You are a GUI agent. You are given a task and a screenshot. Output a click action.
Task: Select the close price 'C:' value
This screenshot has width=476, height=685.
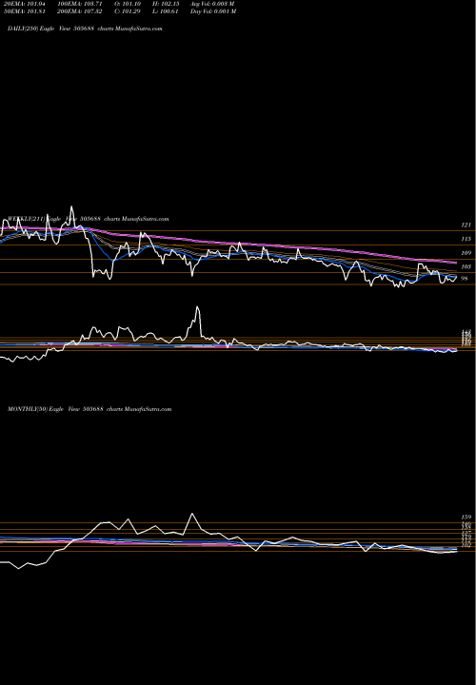[128, 11]
